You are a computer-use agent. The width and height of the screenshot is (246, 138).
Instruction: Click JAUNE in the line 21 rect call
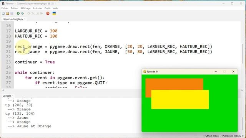coord(111,52)
